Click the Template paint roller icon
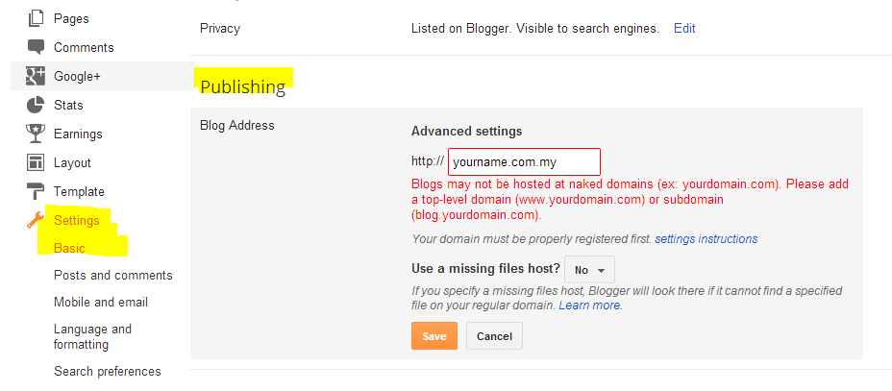The height and width of the screenshot is (391, 892). tap(36, 192)
